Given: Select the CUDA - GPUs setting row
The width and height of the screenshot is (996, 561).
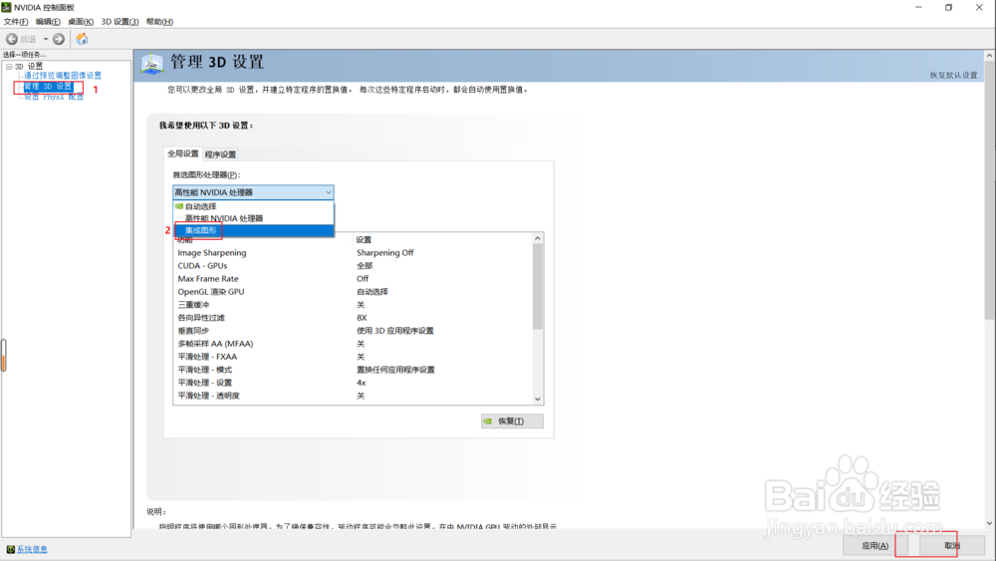Looking at the screenshot, I should coord(353,266).
